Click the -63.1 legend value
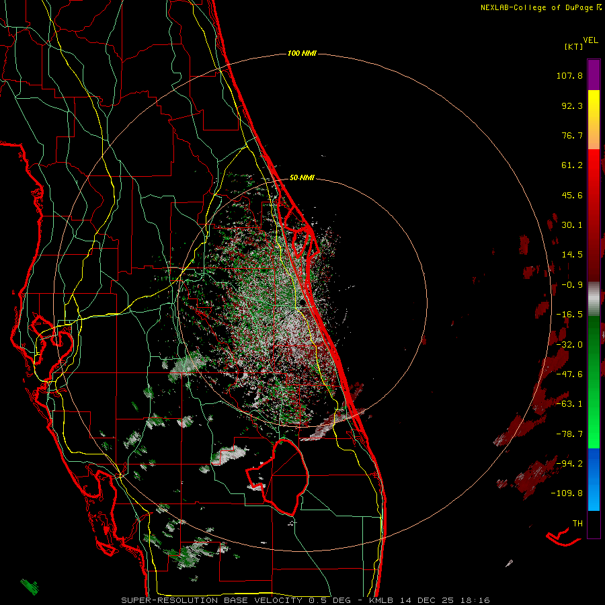Viewport: 605px width, 605px height. [569, 404]
